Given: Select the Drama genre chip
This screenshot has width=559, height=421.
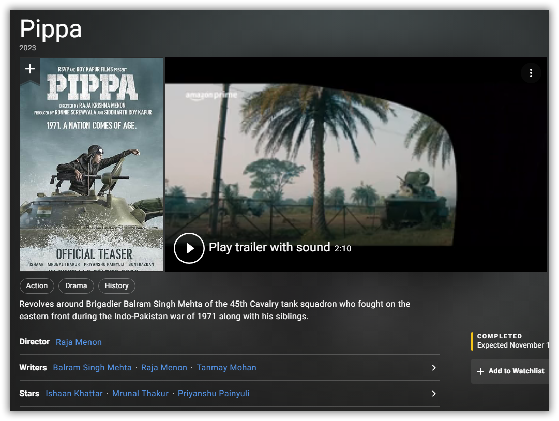Looking at the screenshot, I should [x=76, y=285].
